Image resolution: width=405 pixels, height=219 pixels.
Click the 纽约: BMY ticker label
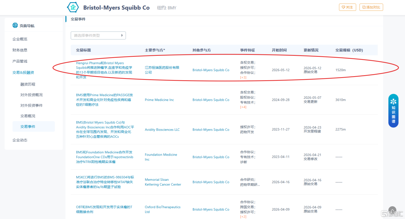tap(167, 8)
